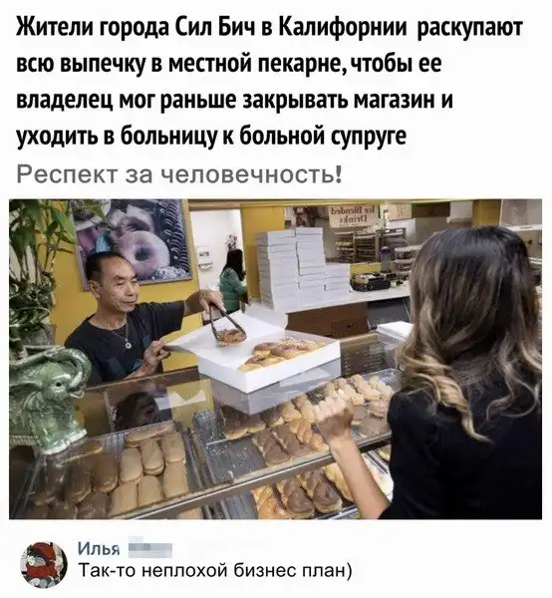Click the word Калифорнии in the headline
Image resolution: width=552 pixels, height=598 pixels.
[343, 28]
